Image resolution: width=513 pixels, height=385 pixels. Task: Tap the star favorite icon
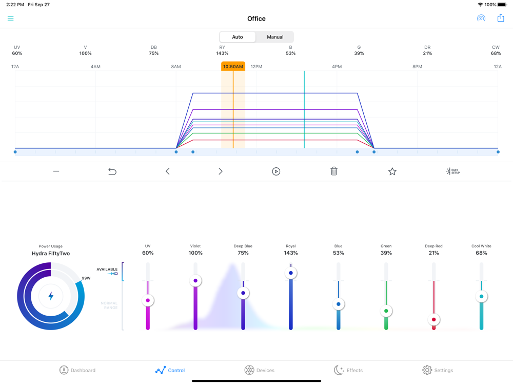(x=392, y=171)
